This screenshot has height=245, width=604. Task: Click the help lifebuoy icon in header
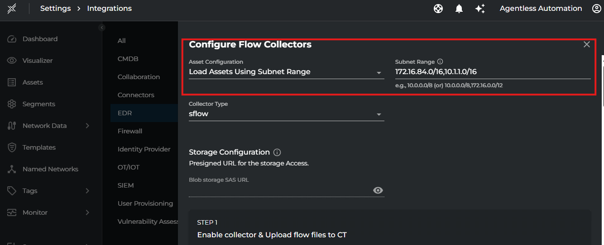coord(438,9)
